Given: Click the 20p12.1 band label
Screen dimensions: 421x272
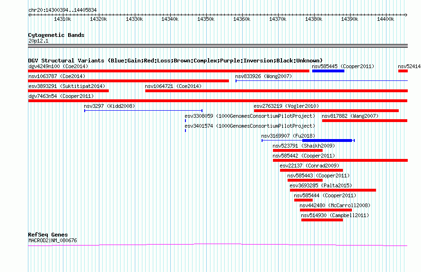Looking at the screenshot, I should [38, 41].
